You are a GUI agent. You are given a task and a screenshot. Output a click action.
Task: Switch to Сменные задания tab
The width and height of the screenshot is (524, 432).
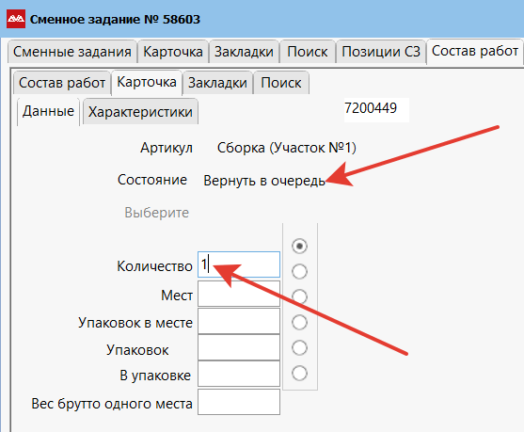[72, 52]
